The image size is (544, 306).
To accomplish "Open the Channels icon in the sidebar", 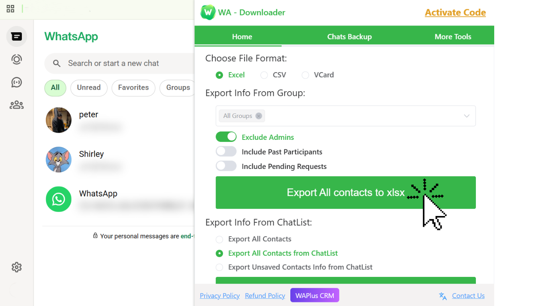I will [16, 82].
